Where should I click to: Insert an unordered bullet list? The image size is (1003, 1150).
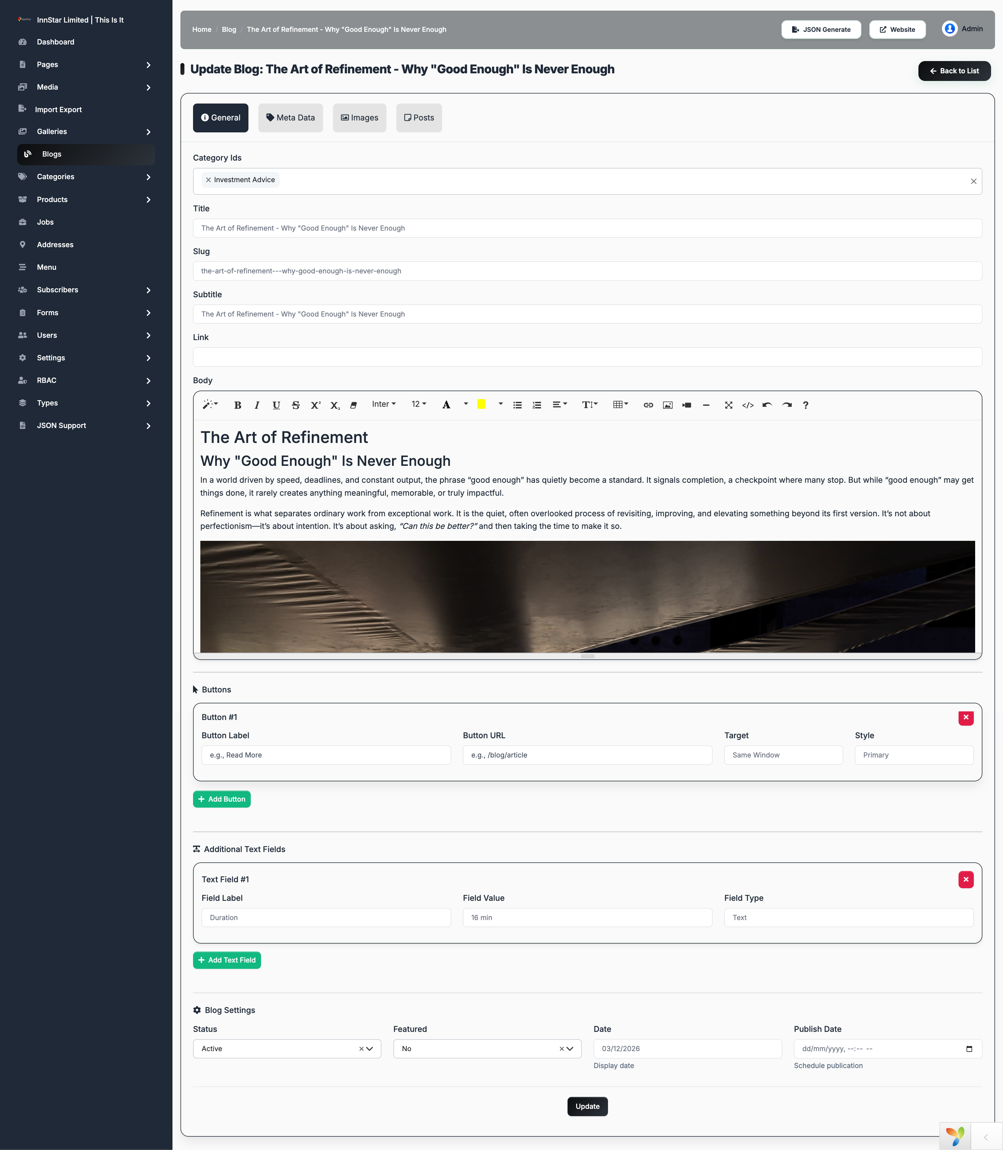(517, 405)
